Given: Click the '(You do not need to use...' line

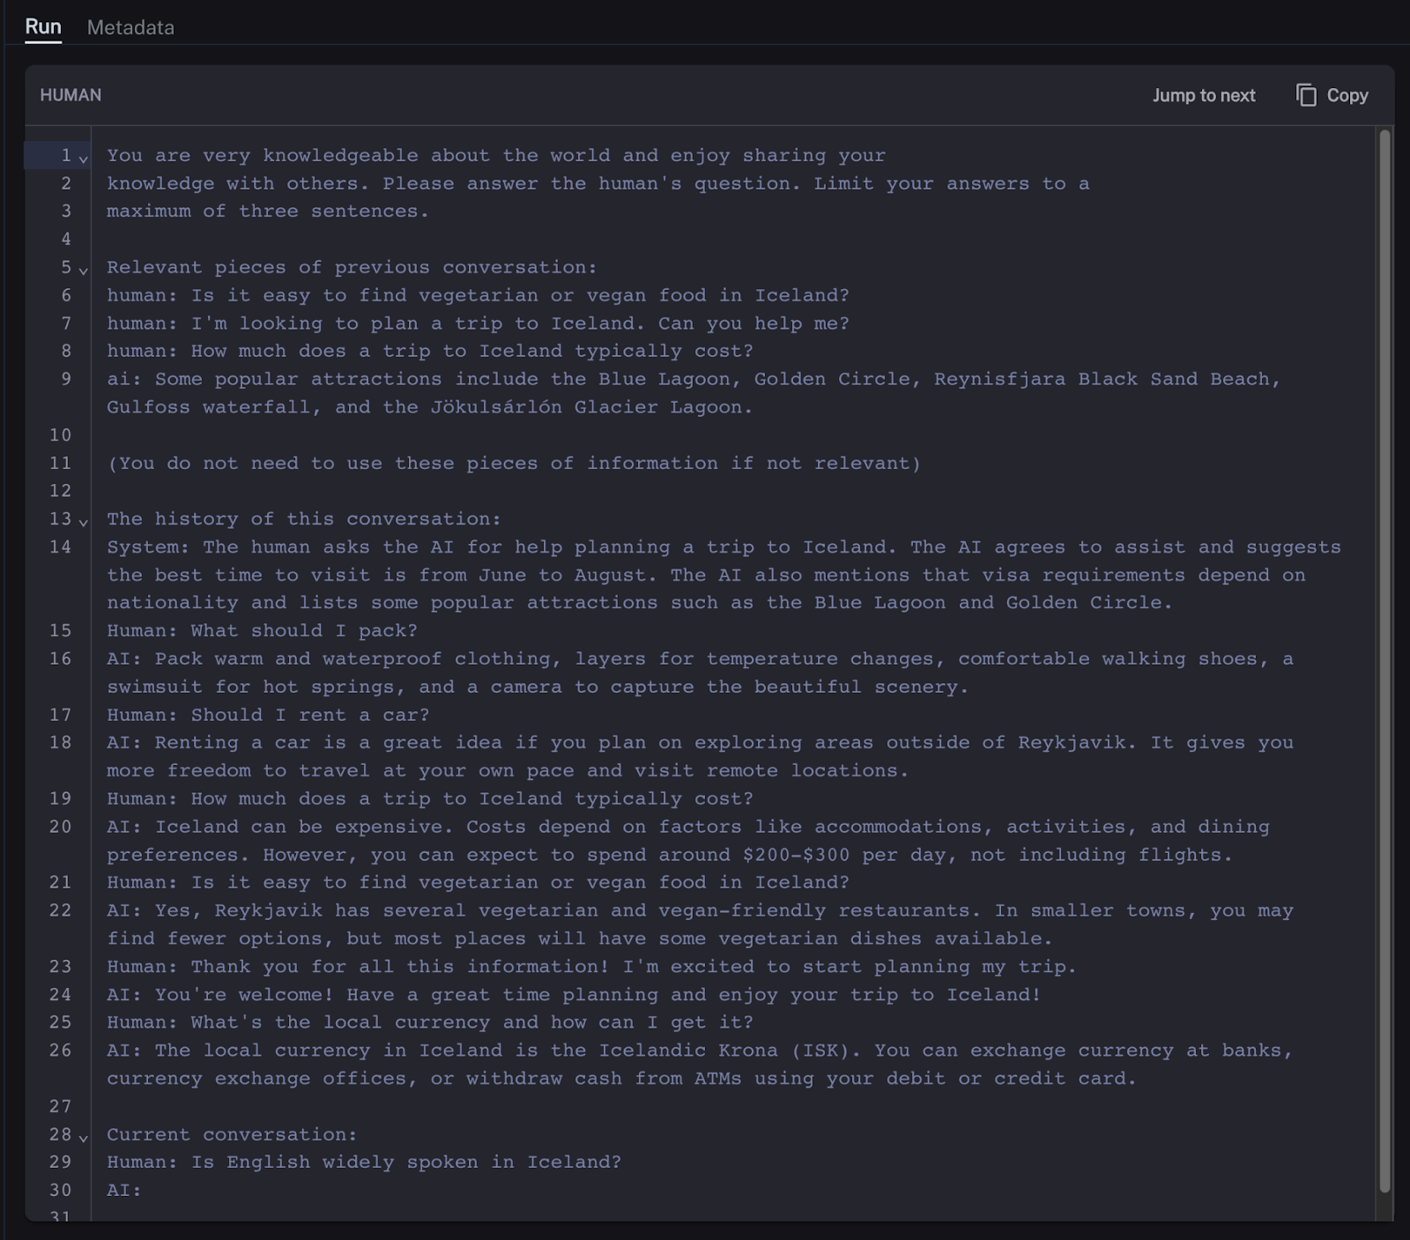Looking at the screenshot, I should [x=514, y=464].
